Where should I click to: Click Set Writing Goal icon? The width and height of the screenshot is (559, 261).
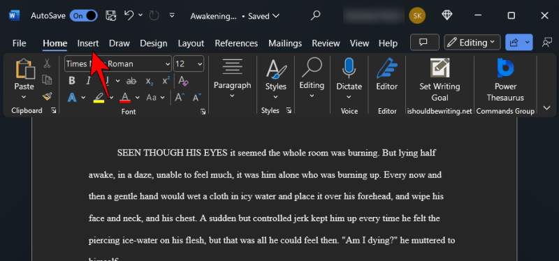pos(440,68)
